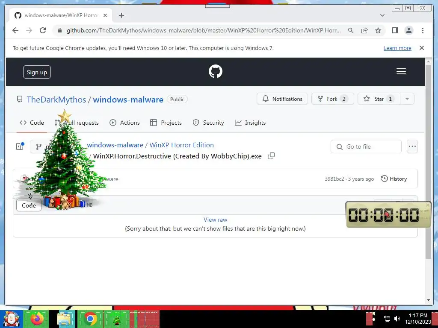Click the 00:00:00 timer gadget

point(388,214)
